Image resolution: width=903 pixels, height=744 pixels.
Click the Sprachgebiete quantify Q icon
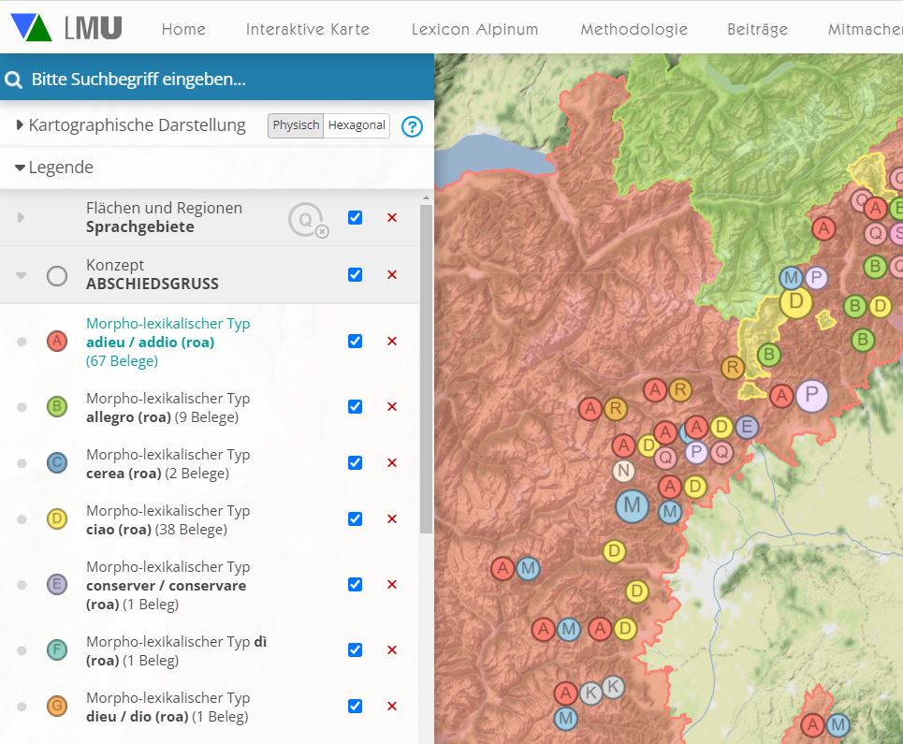[307, 220]
